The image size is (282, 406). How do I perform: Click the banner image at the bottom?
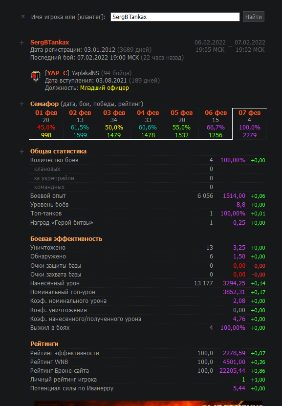pos(148,404)
